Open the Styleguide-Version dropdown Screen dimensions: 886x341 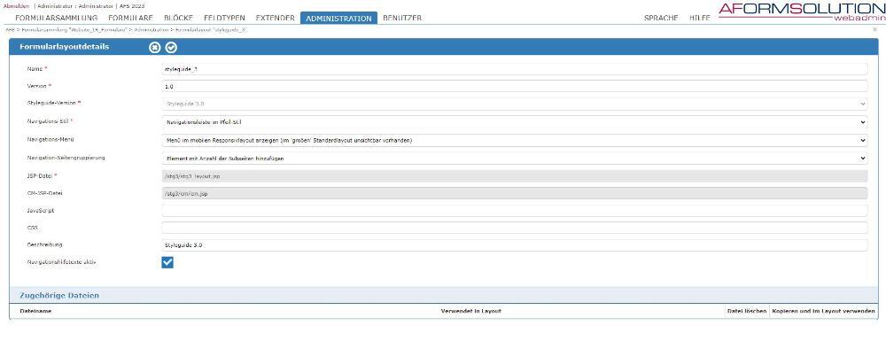click(514, 104)
